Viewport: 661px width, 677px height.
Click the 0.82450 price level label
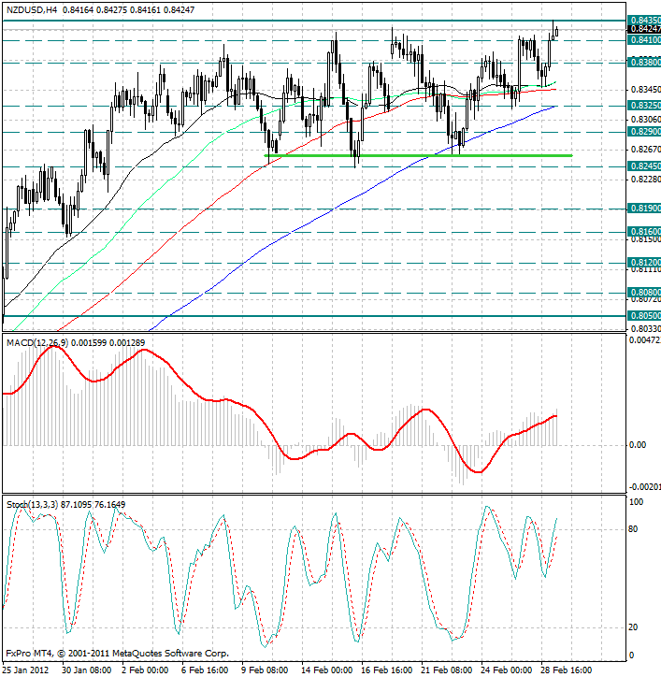point(644,166)
